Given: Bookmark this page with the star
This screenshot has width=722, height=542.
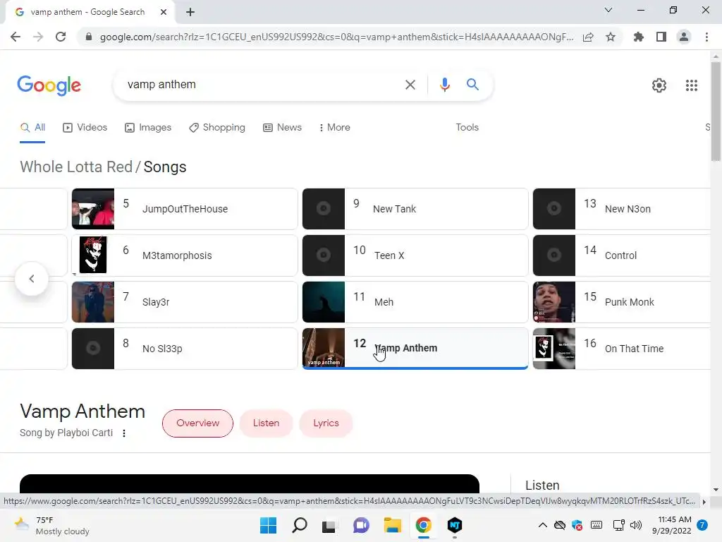Looking at the screenshot, I should 611,37.
